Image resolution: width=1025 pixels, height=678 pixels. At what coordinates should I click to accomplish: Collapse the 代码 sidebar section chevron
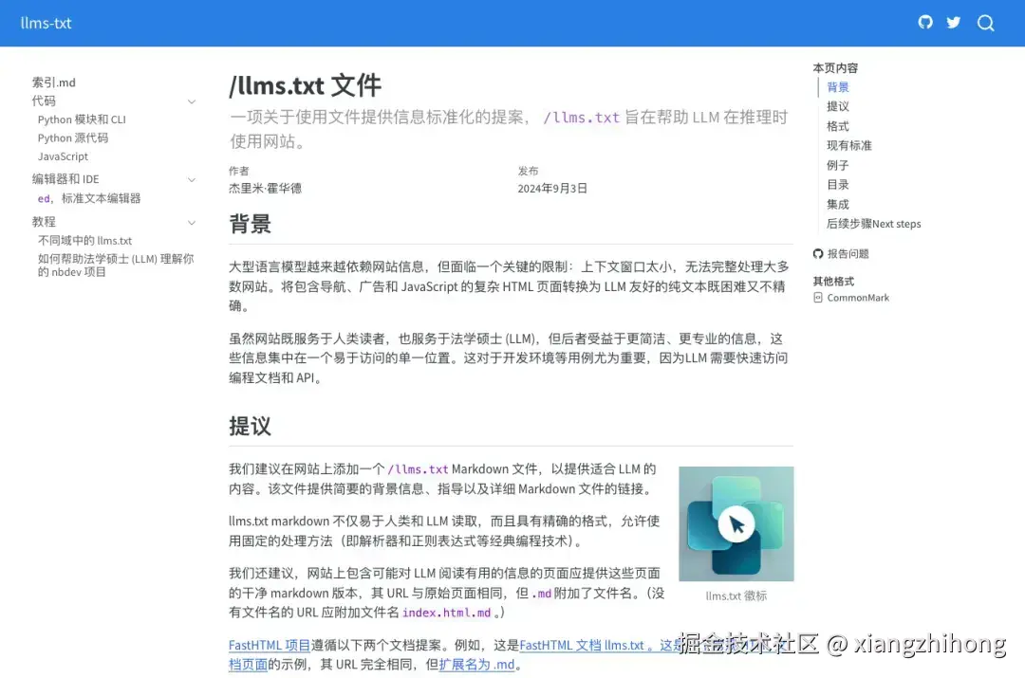click(192, 101)
